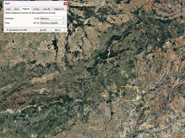The width and height of the screenshot is (185, 138).
Task: Select the Alcalá de Henares marker
Action: 154,88
